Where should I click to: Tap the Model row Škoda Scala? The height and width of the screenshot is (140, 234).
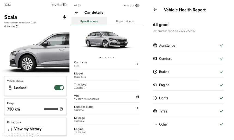point(107,75)
